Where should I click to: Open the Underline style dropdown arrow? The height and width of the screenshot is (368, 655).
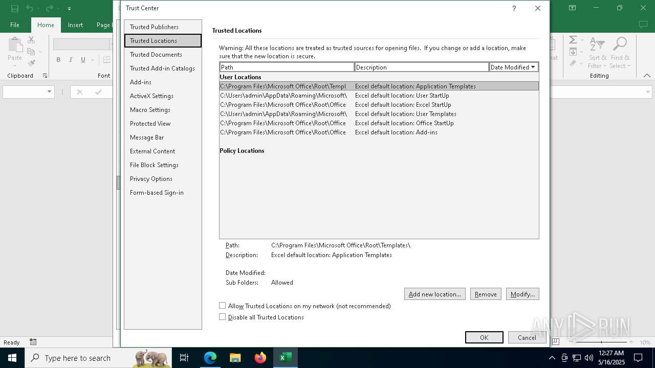tap(93, 60)
